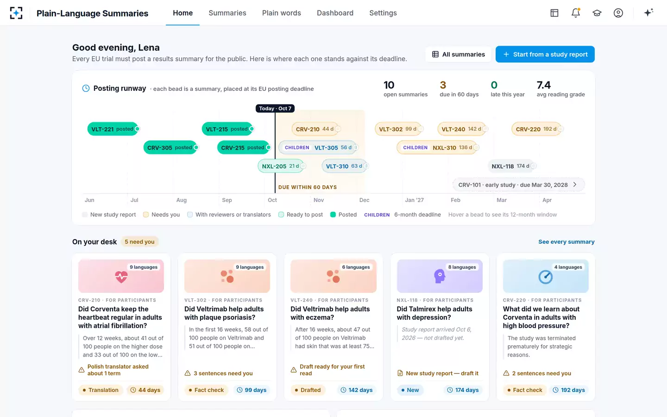
Task: Select the NXL-118 174 d bead
Action: click(512, 166)
